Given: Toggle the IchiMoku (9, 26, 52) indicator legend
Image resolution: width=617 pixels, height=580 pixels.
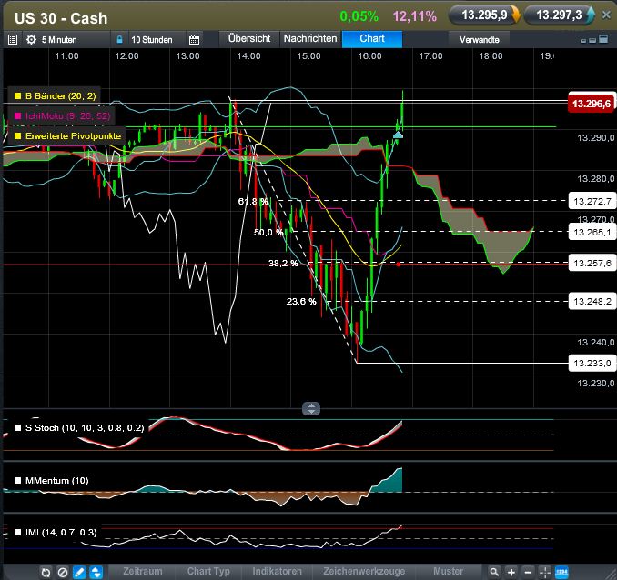Looking at the screenshot, I should 62,116.
